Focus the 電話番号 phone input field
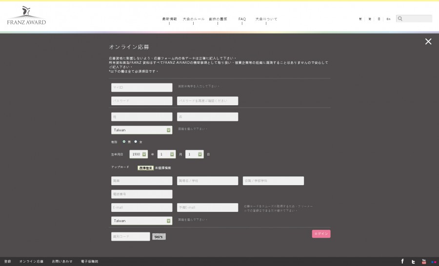The image size is (439, 266). [x=141, y=194]
